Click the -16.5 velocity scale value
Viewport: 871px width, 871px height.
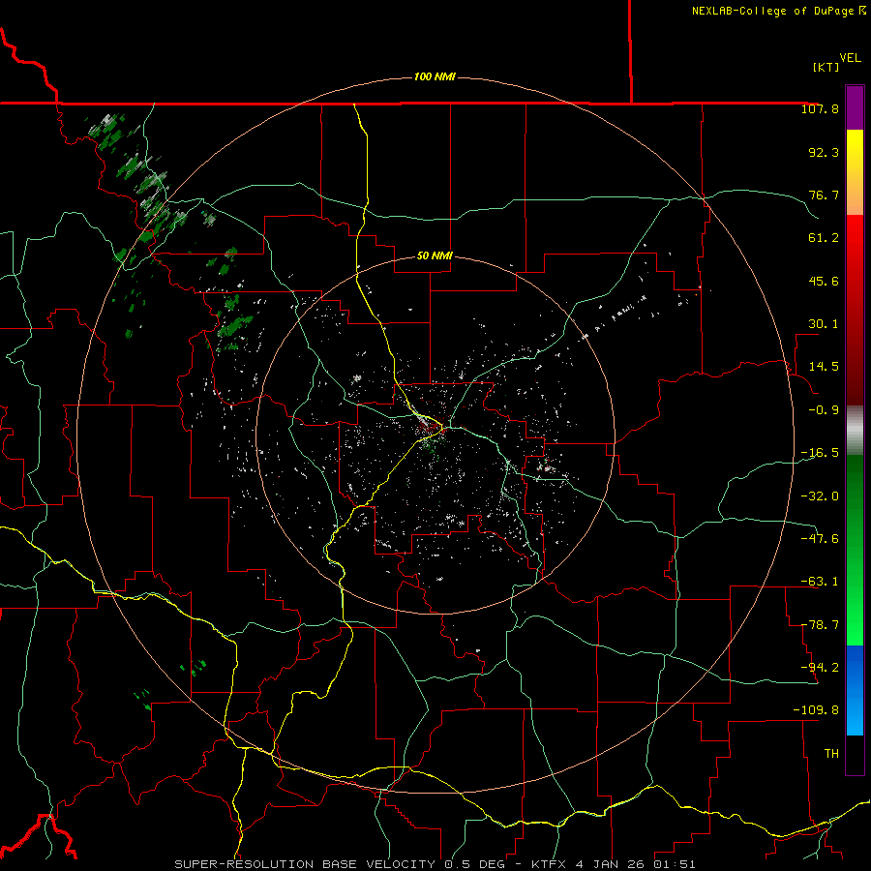point(820,453)
